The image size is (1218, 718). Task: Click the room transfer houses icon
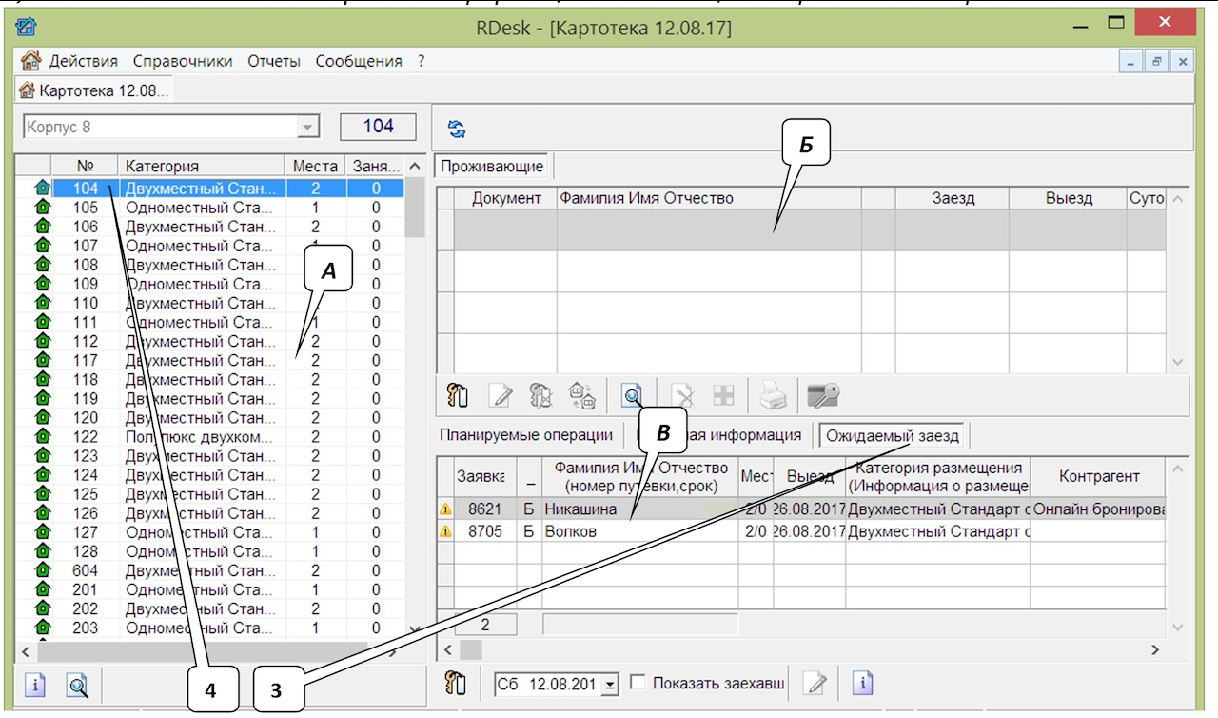coord(582,395)
